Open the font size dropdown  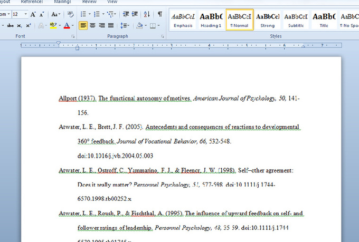[x=26, y=14]
